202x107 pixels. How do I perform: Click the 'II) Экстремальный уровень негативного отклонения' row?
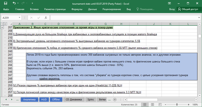pyautogui.click(x=77, y=41)
